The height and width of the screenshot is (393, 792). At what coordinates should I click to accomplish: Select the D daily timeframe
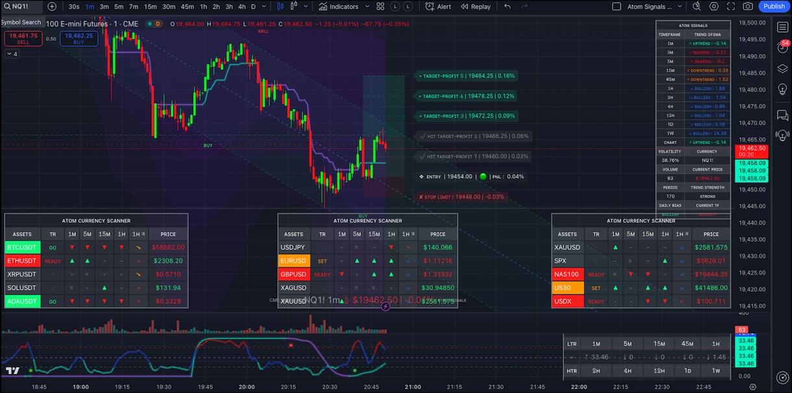click(x=253, y=6)
